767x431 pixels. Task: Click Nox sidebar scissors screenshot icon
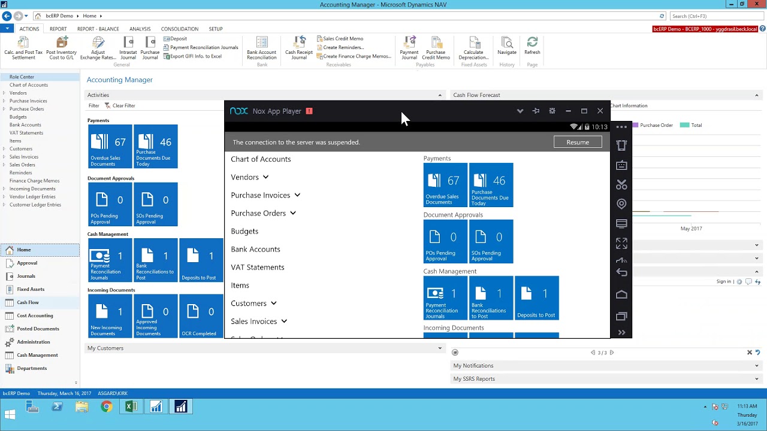tap(621, 184)
